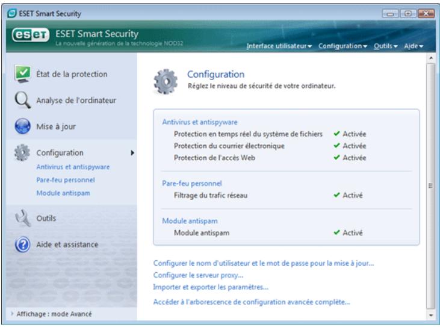The height and width of the screenshot is (327, 440).
Task: Click Activé status for Filtrage du trafic réseau
Action: point(353,195)
